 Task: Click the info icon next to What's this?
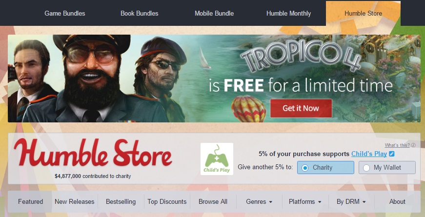tap(413, 145)
